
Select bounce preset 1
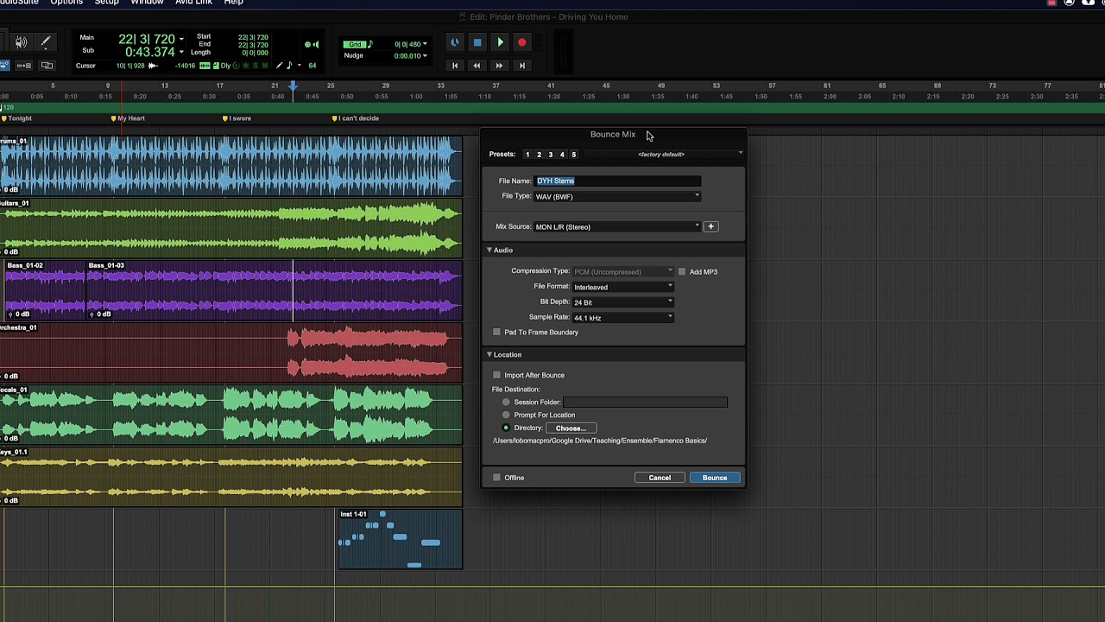(527, 155)
